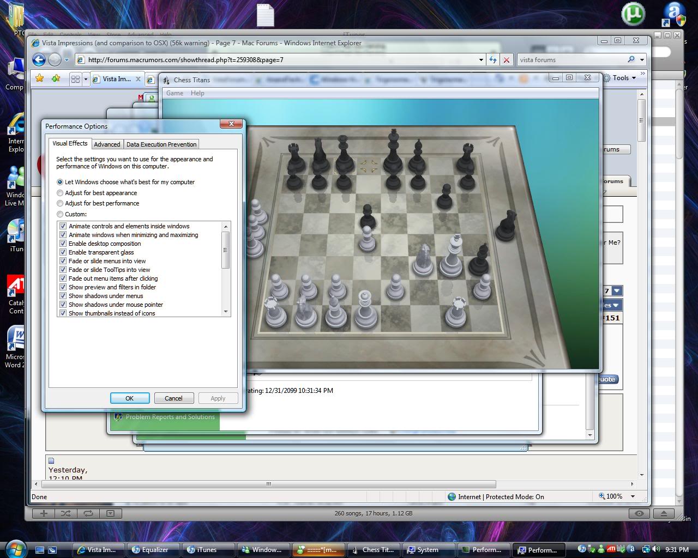This screenshot has height=558, width=698.
Task: Toggle Fade or slide ToolTips into view
Action: click(63, 270)
